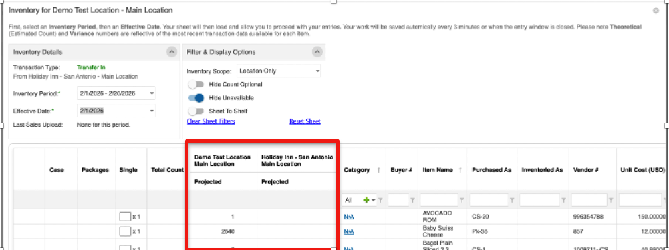Click Holiday Inn - San Antonio column header
The image size is (669, 250).
point(297,160)
